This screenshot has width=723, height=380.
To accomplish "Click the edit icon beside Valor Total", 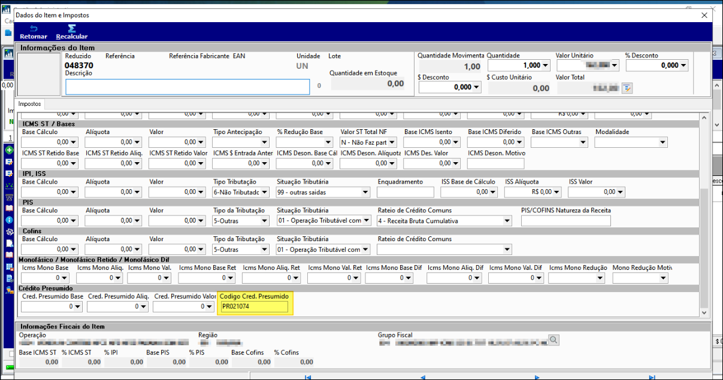I will pos(627,88).
